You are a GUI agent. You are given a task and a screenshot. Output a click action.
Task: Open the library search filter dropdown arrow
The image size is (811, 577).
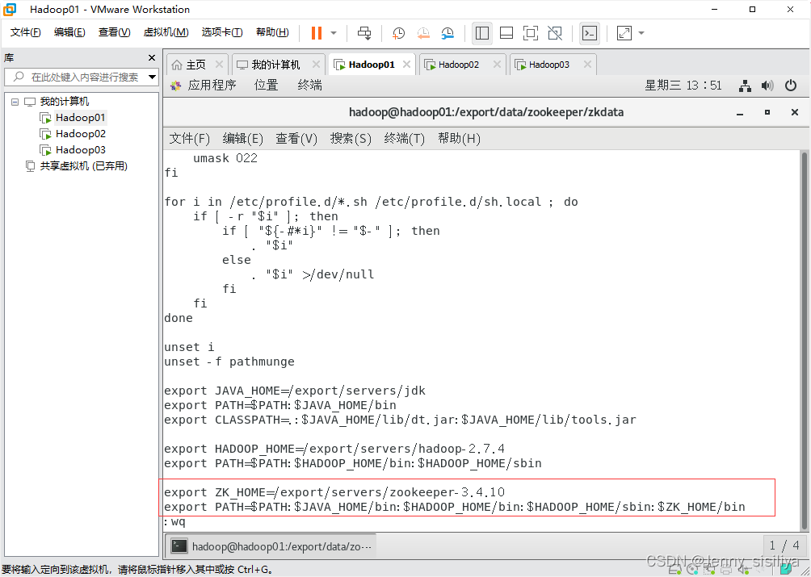[x=152, y=77]
